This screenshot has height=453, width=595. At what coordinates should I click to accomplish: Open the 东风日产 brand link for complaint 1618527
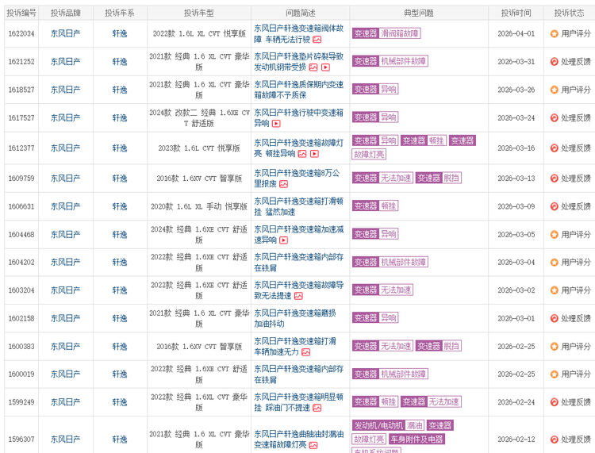[x=65, y=90]
